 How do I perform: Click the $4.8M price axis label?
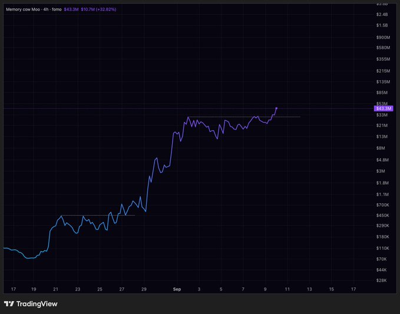pos(382,160)
